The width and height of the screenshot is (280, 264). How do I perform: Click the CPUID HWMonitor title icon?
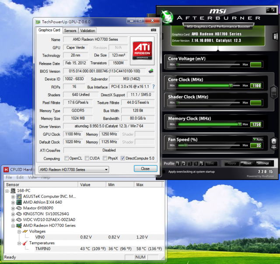coord(6,169)
